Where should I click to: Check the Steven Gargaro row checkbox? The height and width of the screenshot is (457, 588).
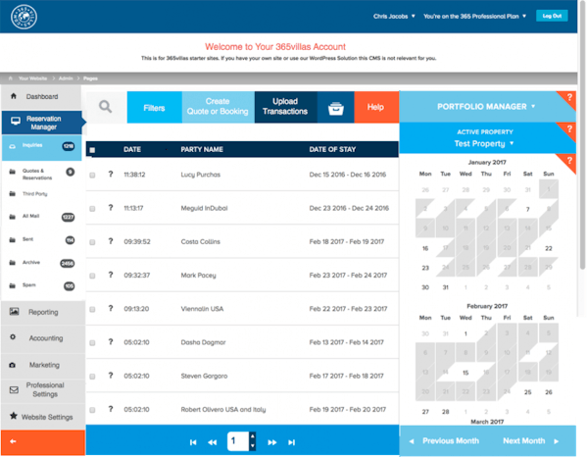click(92, 377)
